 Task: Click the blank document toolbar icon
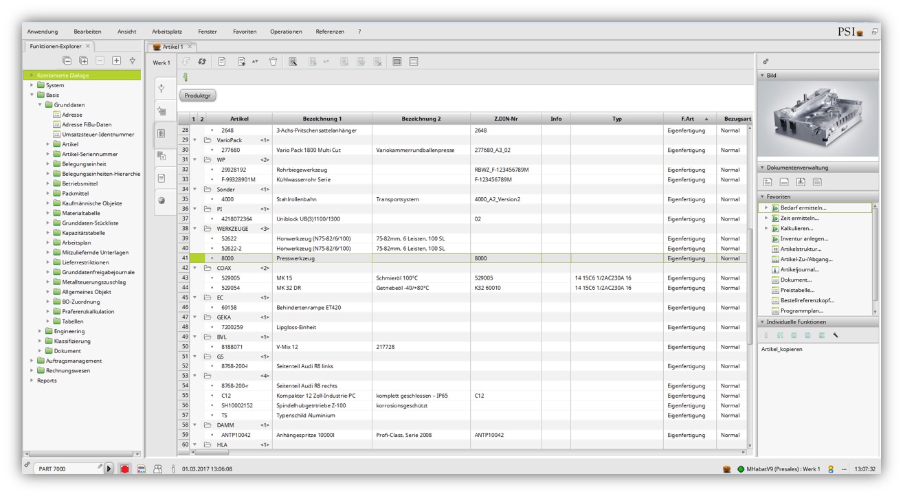coord(222,62)
